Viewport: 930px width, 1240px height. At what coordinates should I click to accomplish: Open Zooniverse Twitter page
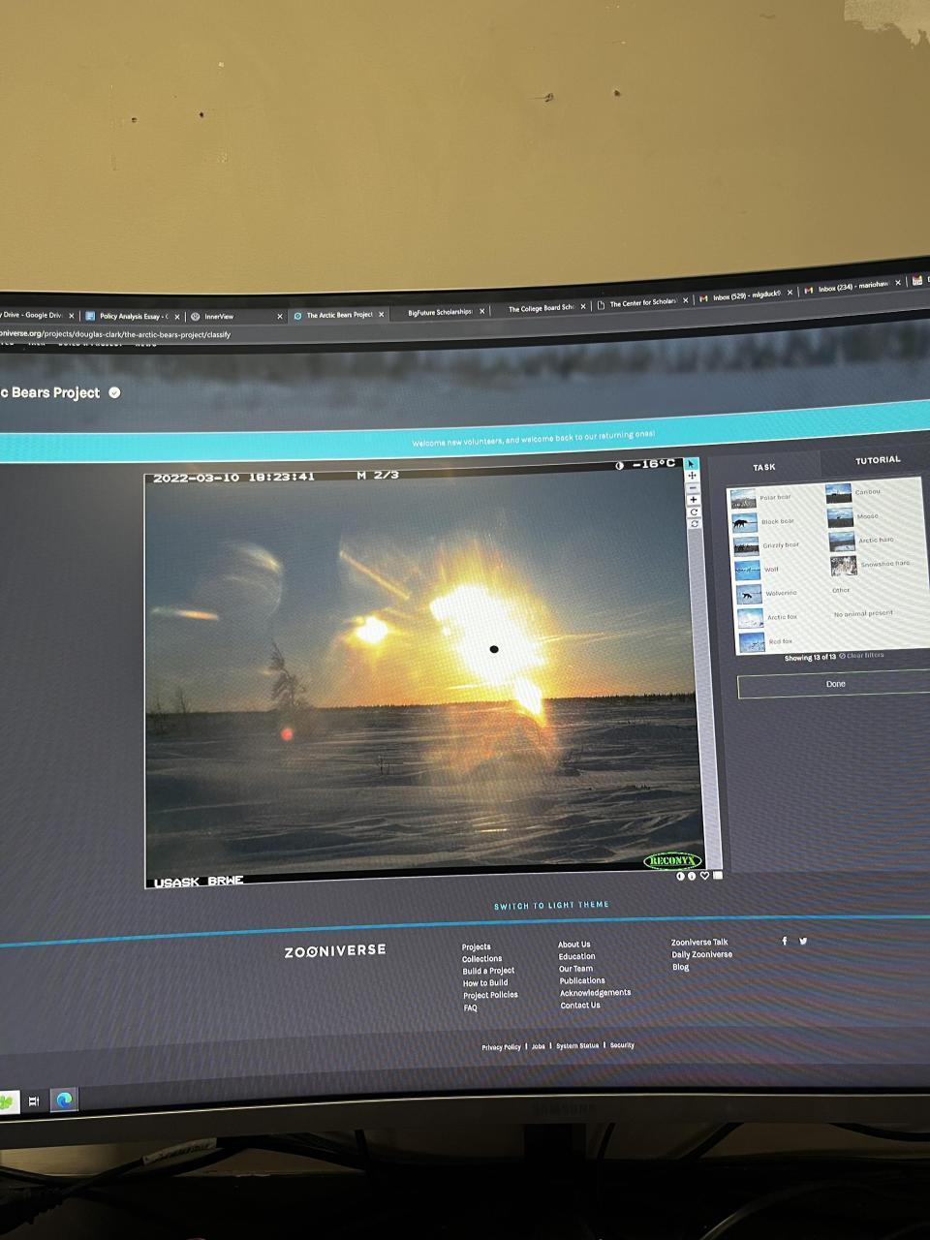click(803, 941)
